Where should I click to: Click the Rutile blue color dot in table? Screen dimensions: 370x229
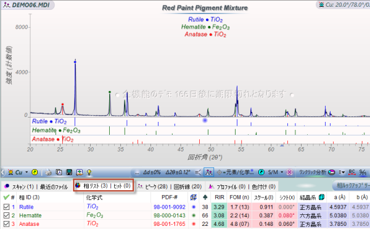[194, 207]
